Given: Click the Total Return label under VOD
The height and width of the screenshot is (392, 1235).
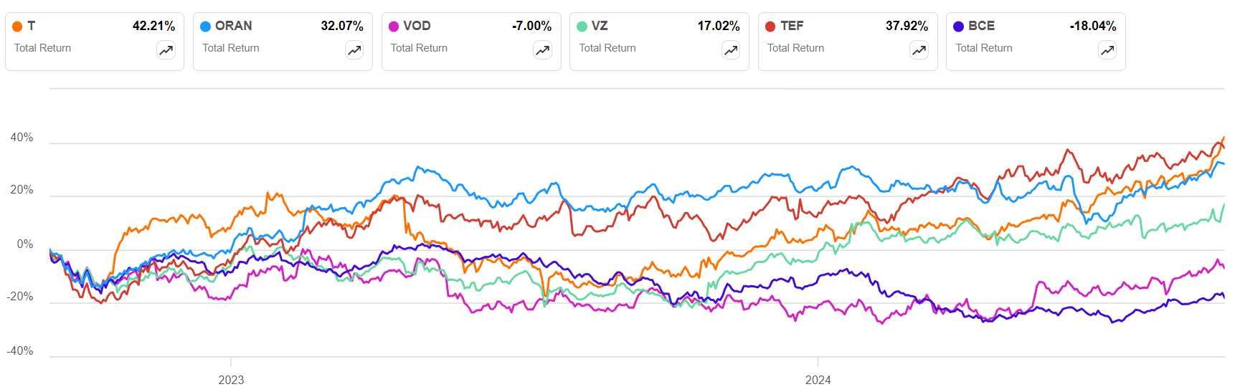Looking at the screenshot, I should point(419,48).
